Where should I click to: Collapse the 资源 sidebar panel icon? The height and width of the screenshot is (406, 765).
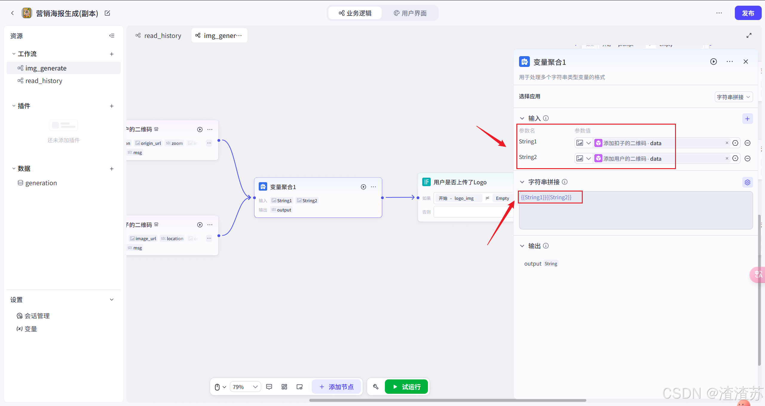[x=112, y=36]
